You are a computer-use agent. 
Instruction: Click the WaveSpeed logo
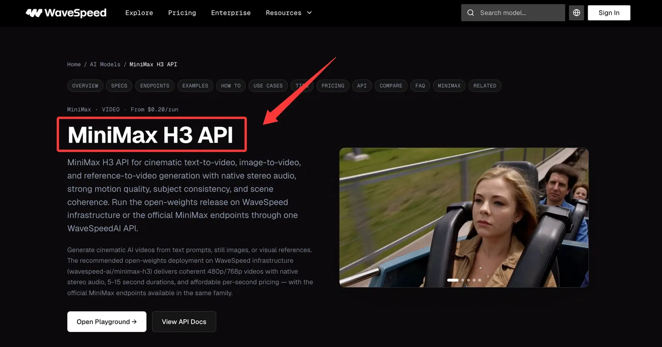click(x=66, y=13)
